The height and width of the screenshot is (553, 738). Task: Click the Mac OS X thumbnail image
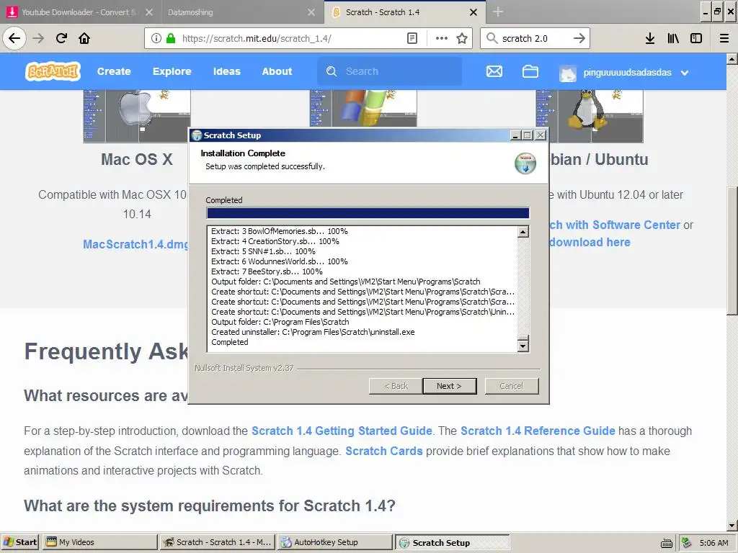point(137,116)
